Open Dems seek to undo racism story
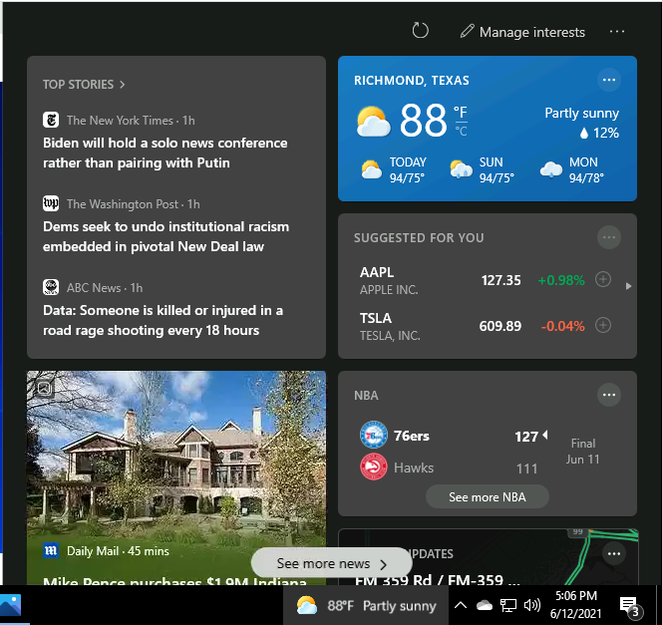Viewport: 662px width, 625px height. pos(165,236)
